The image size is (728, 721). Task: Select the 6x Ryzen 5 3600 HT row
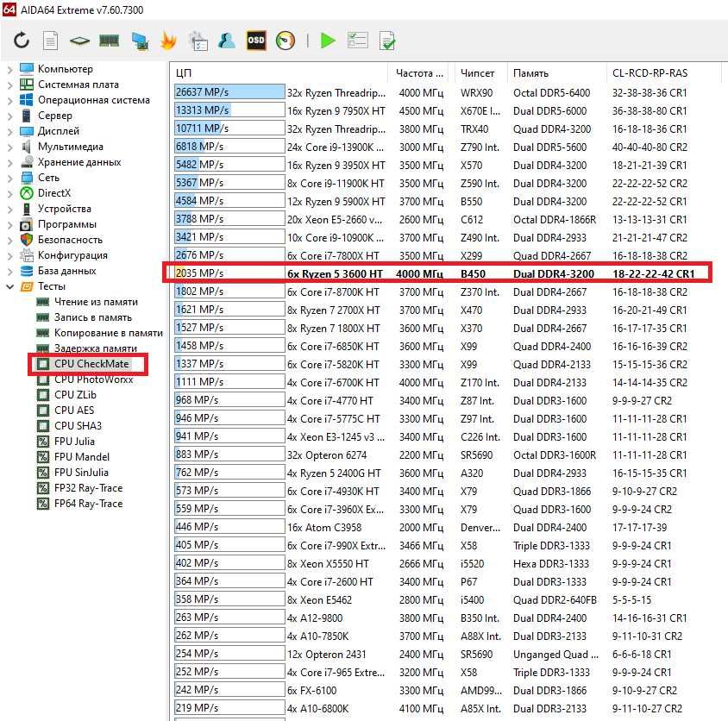click(x=436, y=273)
